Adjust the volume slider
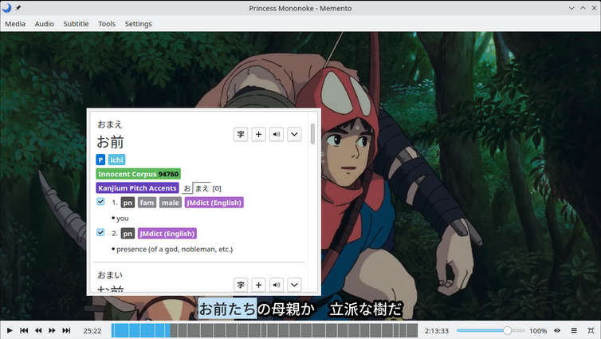Screen dimensions: 601x339 point(491,330)
